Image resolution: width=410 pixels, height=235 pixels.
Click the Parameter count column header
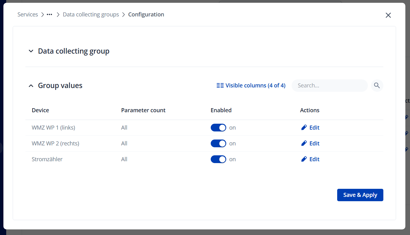pos(143,110)
